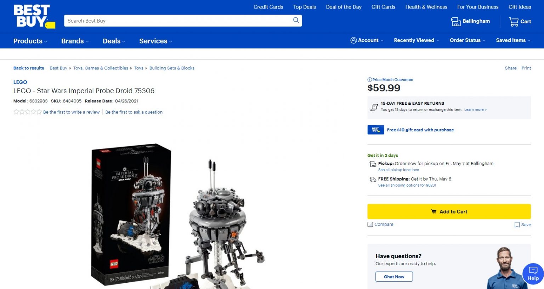Open the Help chat bubble

pyautogui.click(x=533, y=273)
